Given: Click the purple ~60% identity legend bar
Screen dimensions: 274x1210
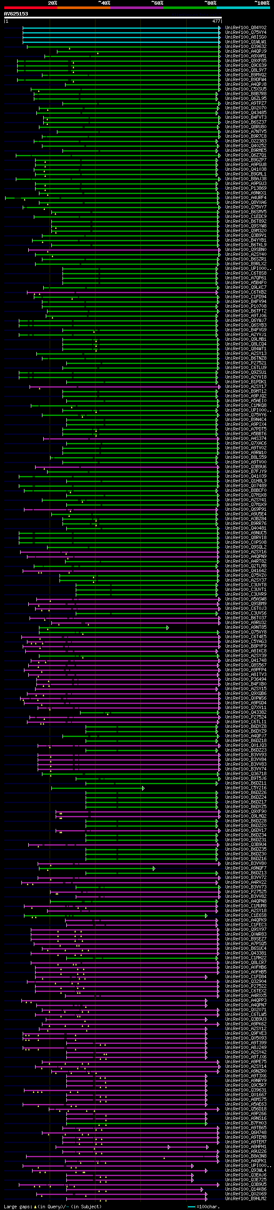Looking at the screenshot, I should (137, 8).
